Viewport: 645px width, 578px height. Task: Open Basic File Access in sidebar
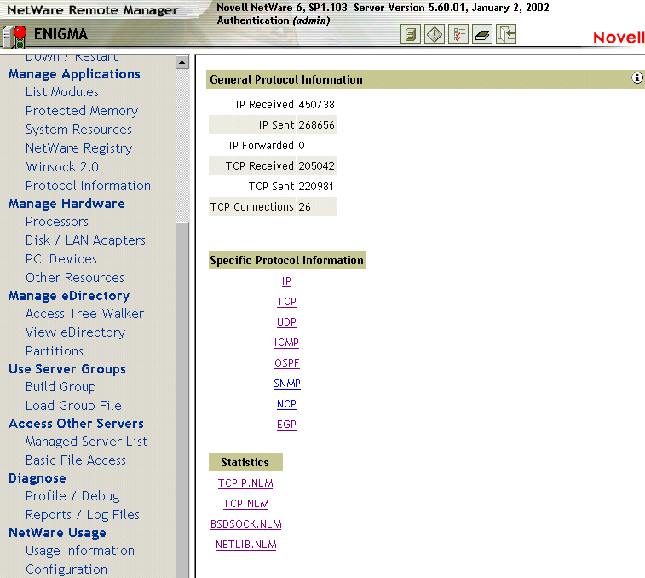pyautogui.click(x=76, y=460)
